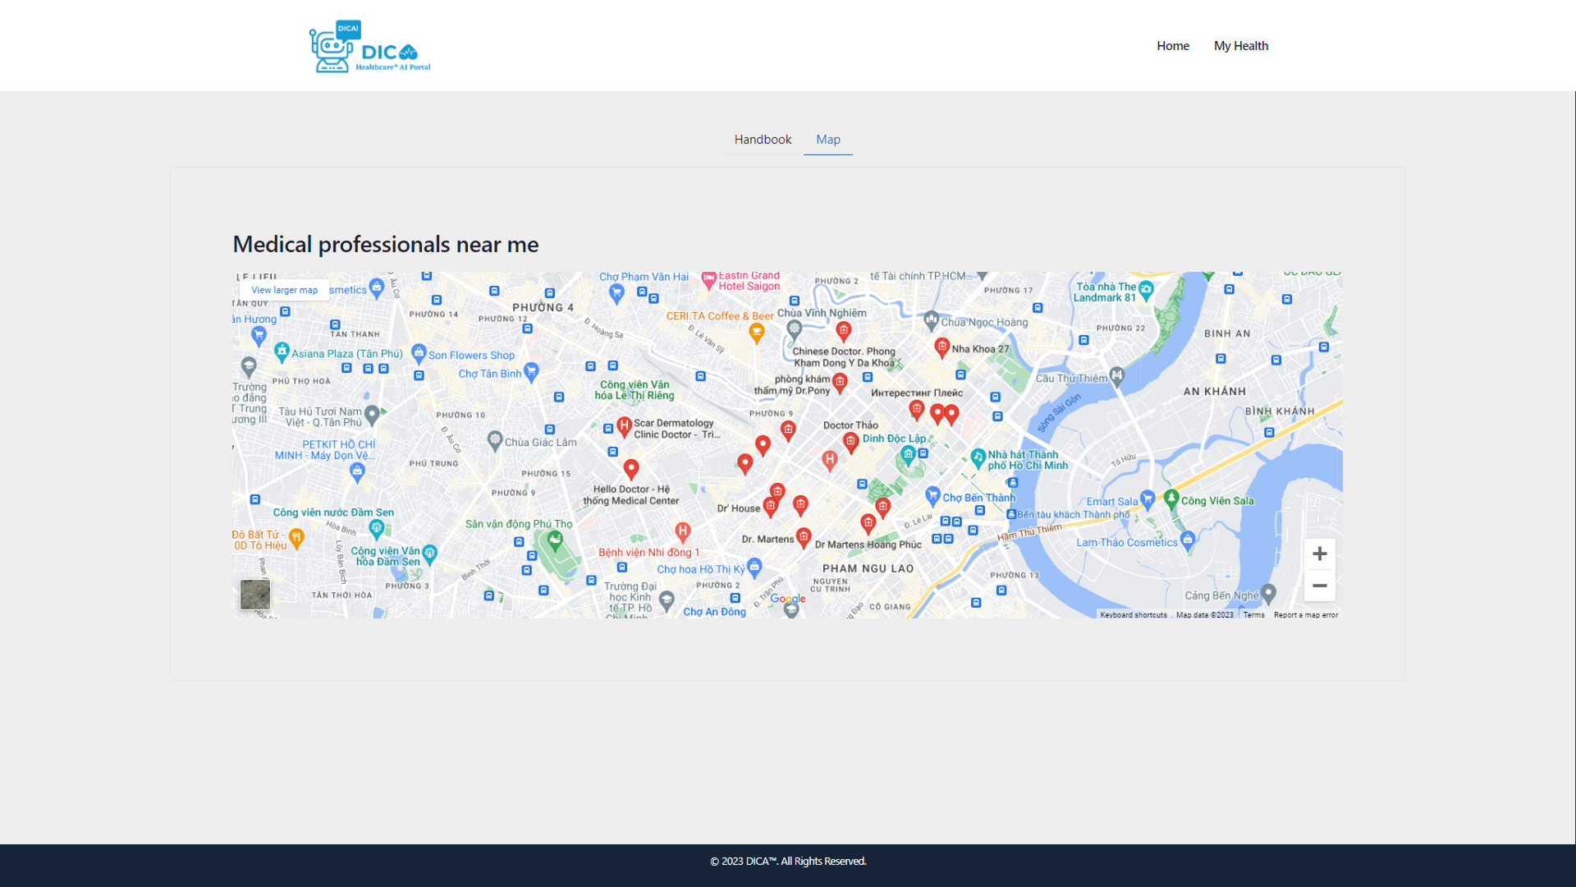Zoom in on the map
Viewport: 1576px width, 887px height.
(x=1319, y=554)
